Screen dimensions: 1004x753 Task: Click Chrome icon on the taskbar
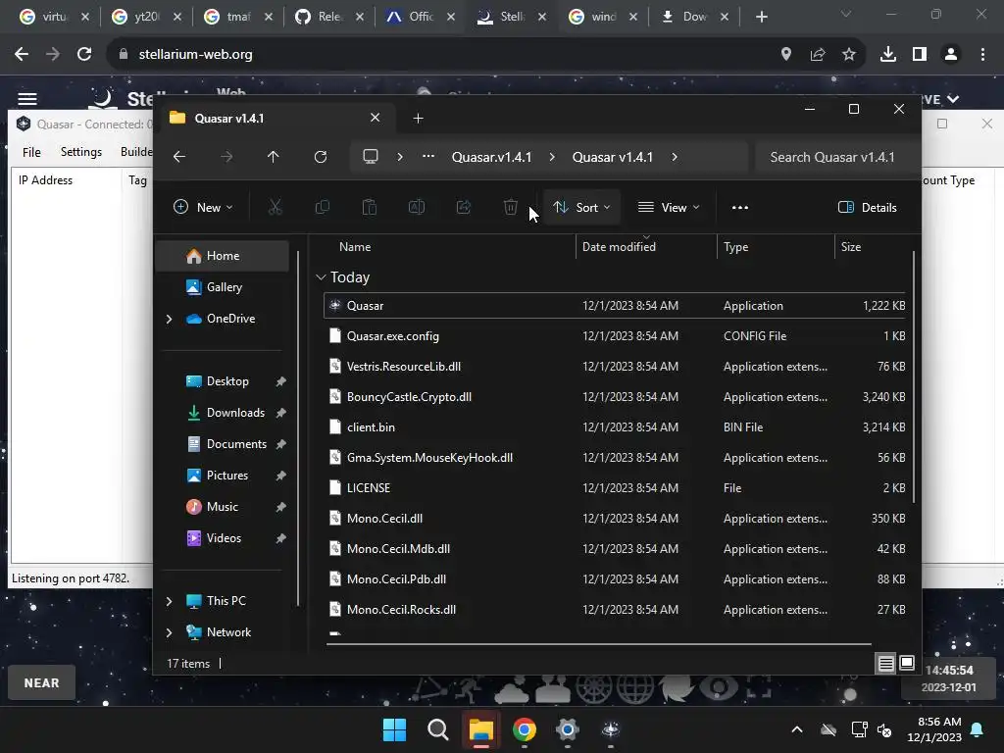(x=525, y=729)
